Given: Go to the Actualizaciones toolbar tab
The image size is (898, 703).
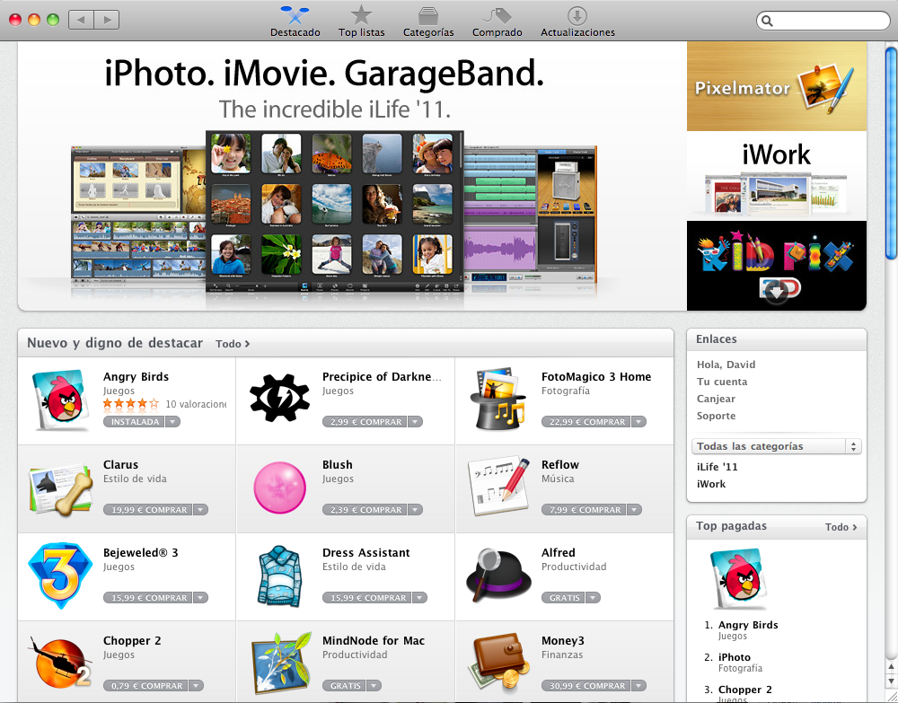Looking at the screenshot, I should click(577, 22).
